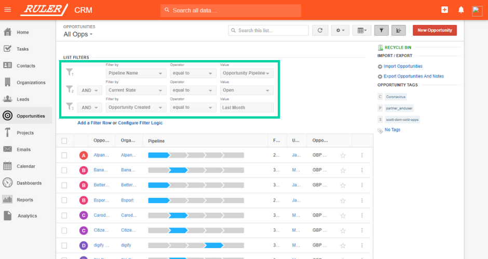Open the Dashboards sidebar icon
The width and height of the screenshot is (488, 259).
pos(8,183)
